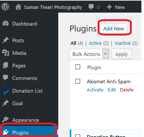Image resolution: width=144 pixels, height=137 pixels.
Task: Click the Pages icon in sidebar
Action: click(6, 65)
